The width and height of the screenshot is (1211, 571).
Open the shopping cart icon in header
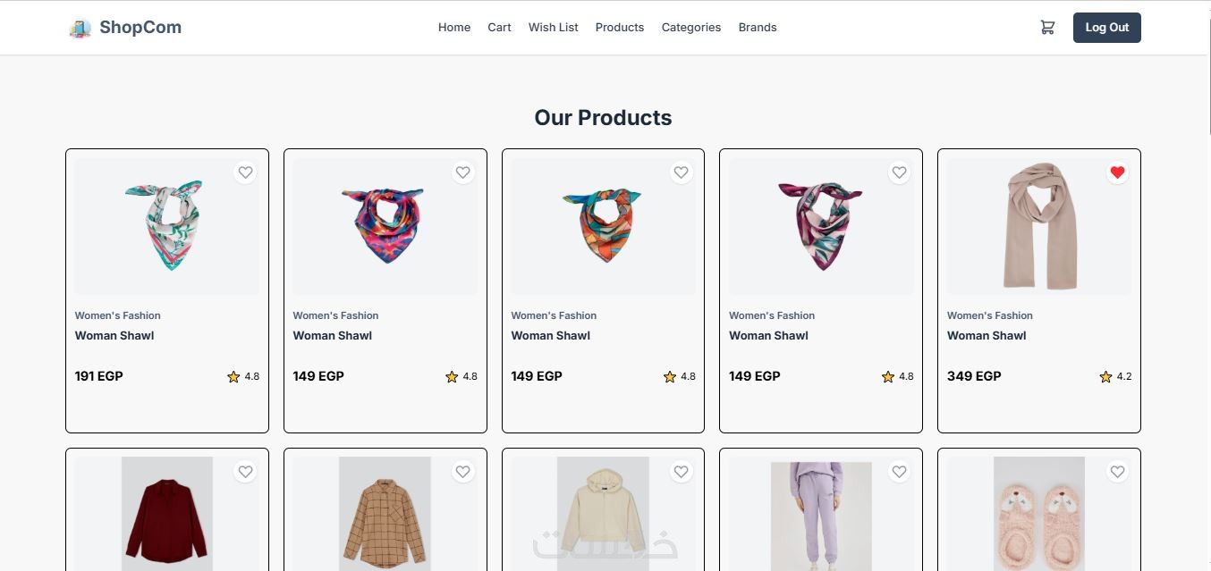click(x=1047, y=28)
